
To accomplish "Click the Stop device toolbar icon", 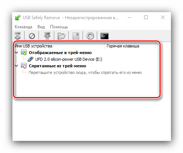I will pyautogui.click(x=18, y=36).
